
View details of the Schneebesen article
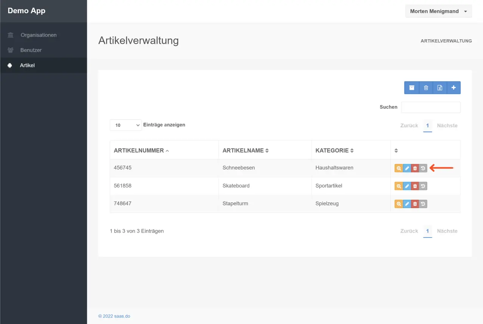tap(398, 168)
